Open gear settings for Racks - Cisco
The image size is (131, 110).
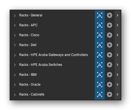[110, 35]
